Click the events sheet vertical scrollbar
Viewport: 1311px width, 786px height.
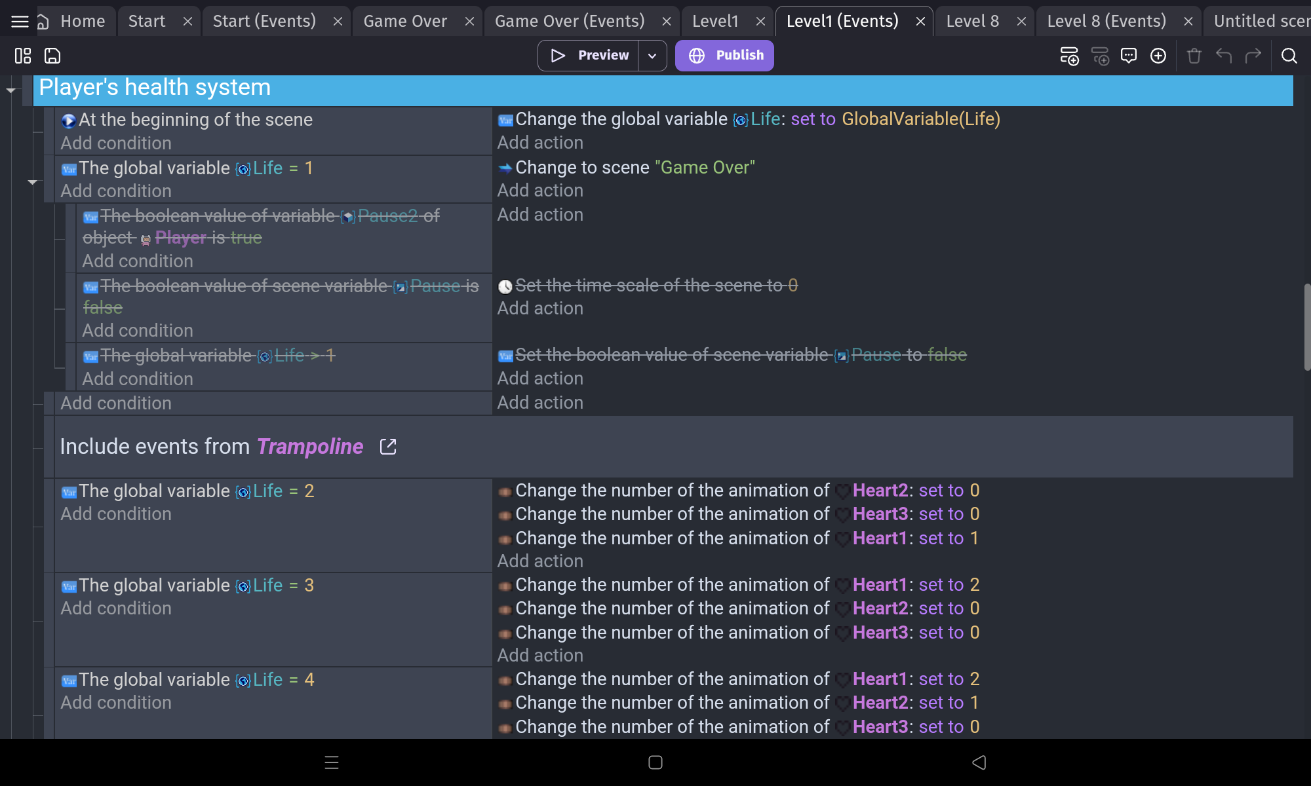(x=1307, y=327)
